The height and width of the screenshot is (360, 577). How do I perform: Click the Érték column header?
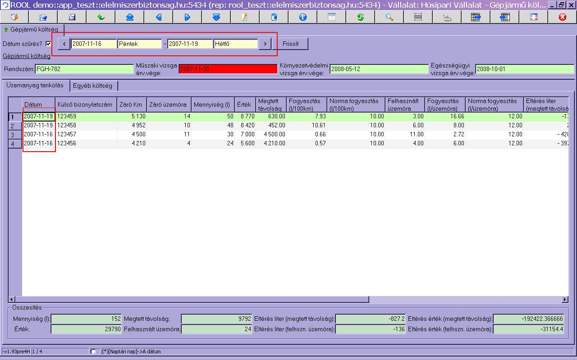tap(245, 104)
